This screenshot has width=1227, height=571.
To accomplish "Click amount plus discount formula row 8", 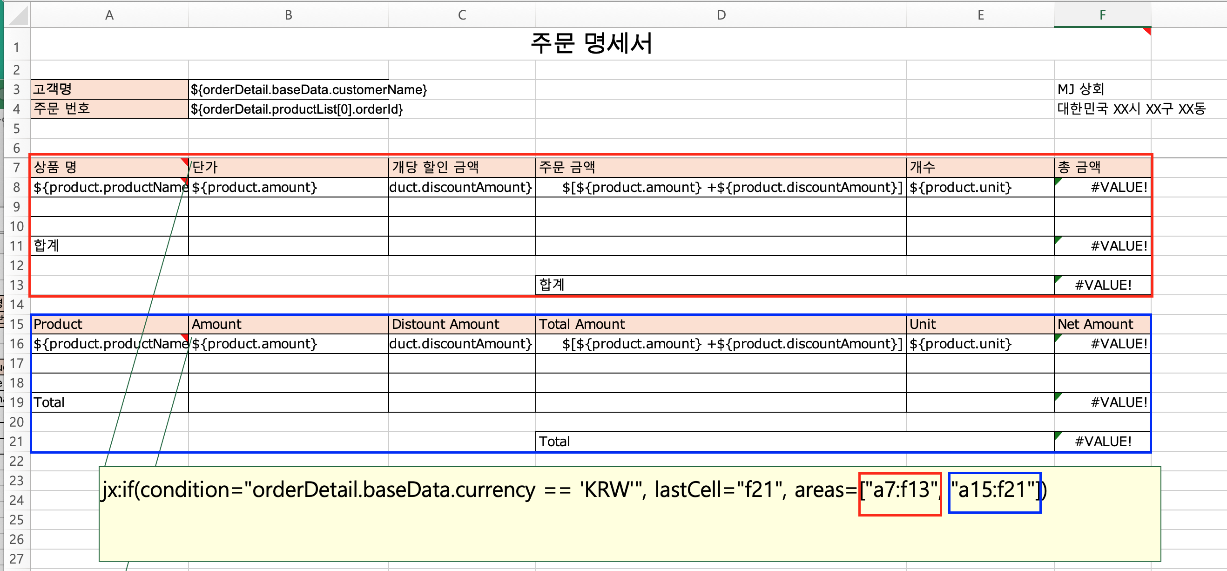I will click(721, 187).
